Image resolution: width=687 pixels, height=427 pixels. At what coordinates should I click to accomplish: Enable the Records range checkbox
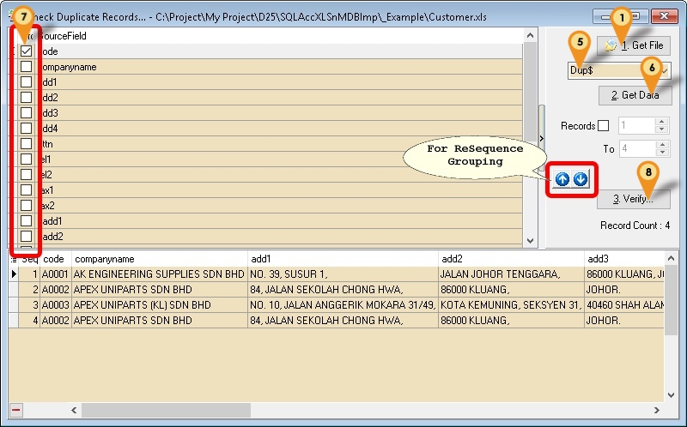click(x=603, y=126)
